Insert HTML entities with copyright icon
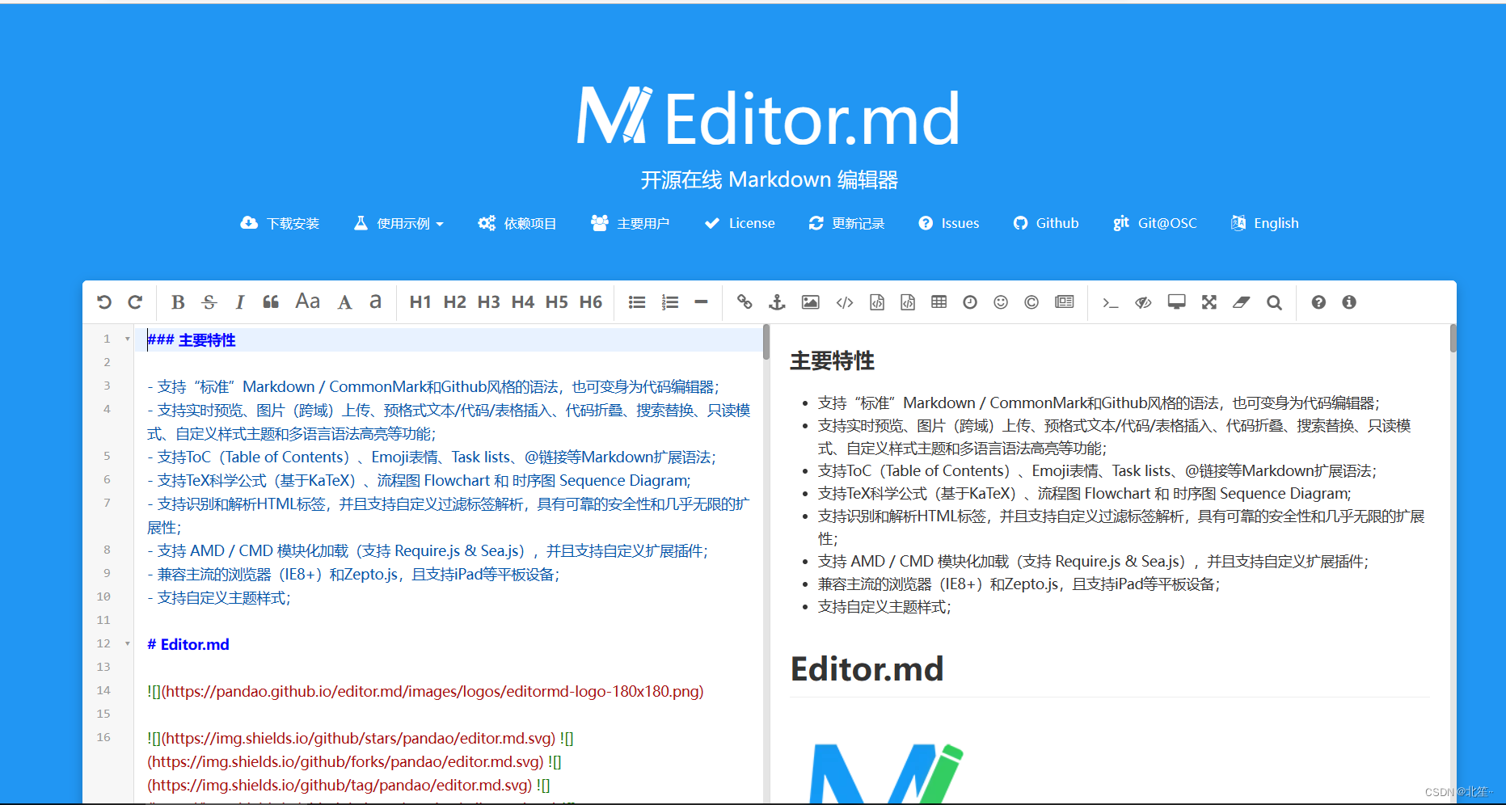1506x805 pixels. (1031, 302)
